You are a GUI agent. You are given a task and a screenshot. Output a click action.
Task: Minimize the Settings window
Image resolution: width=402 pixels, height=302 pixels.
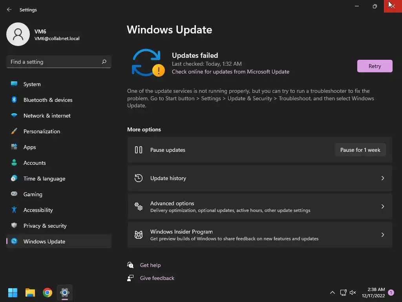tap(356, 6)
